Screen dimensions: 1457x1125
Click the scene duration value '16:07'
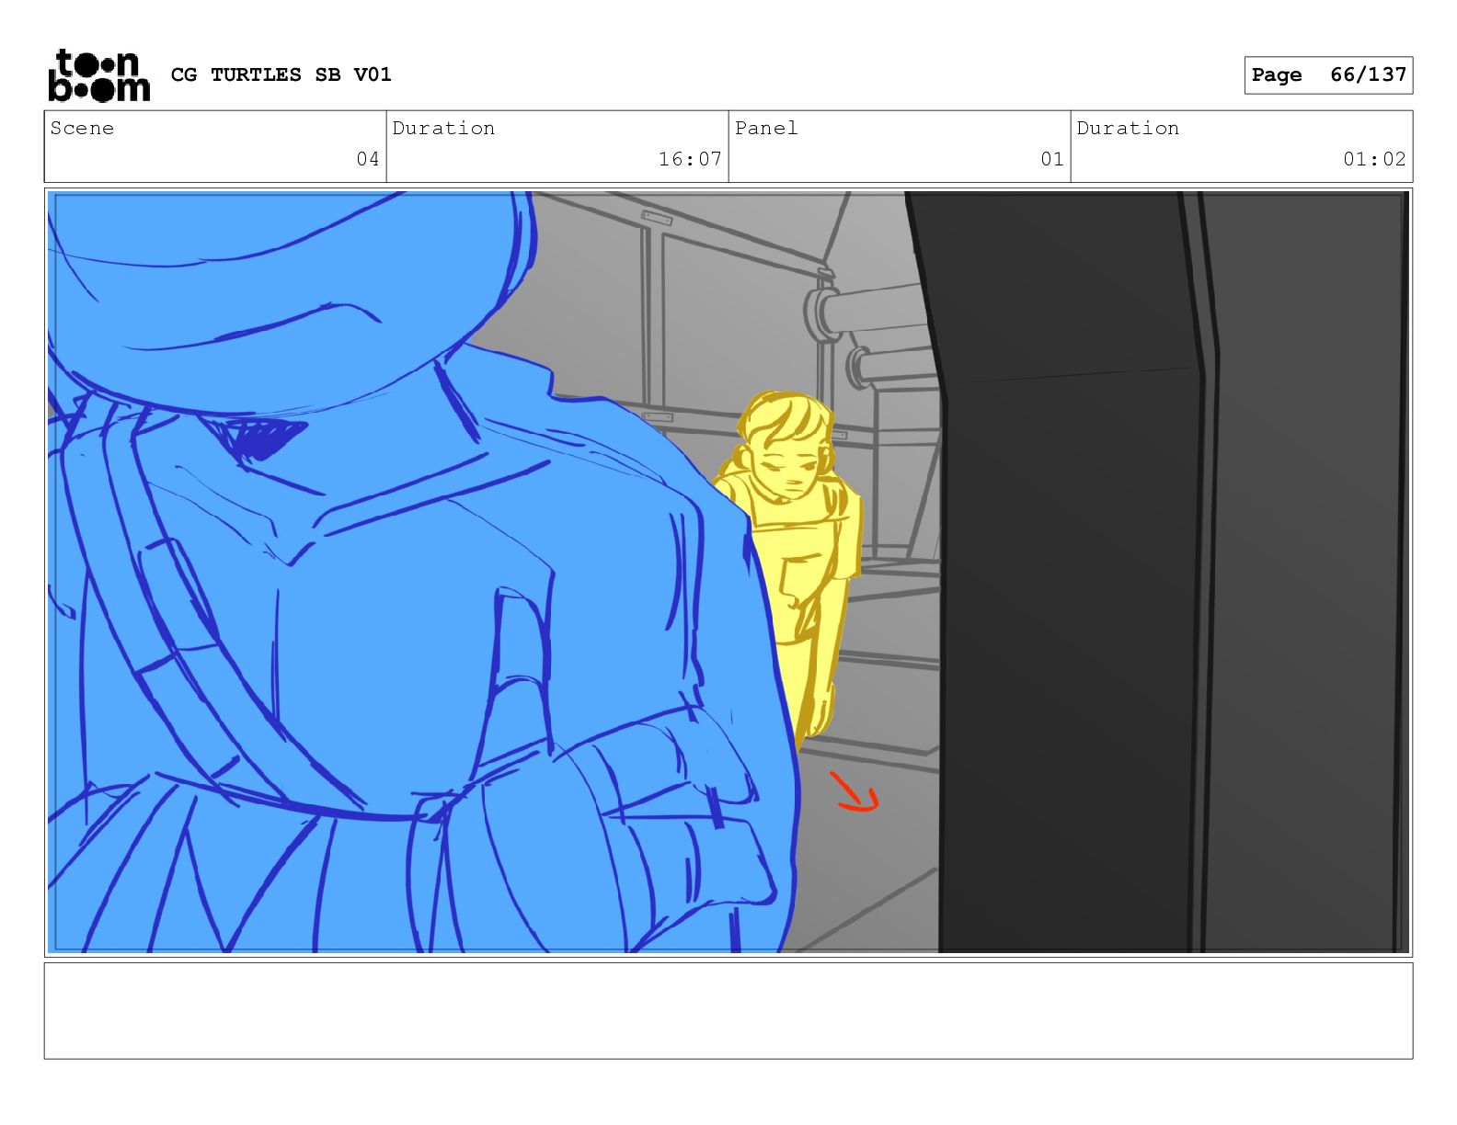pos(690,159)
